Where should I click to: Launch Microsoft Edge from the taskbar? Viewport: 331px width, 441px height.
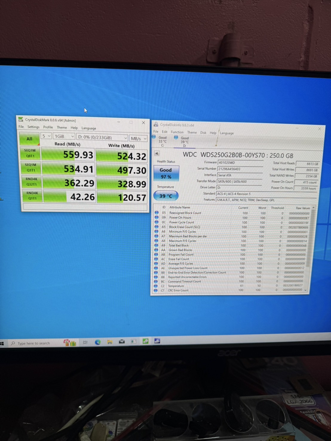click(x=98, y=342)
